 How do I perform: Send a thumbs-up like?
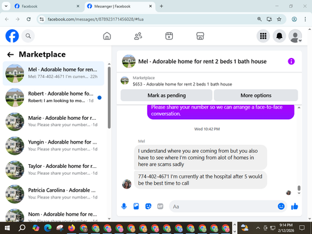click(x=295, y=207)
